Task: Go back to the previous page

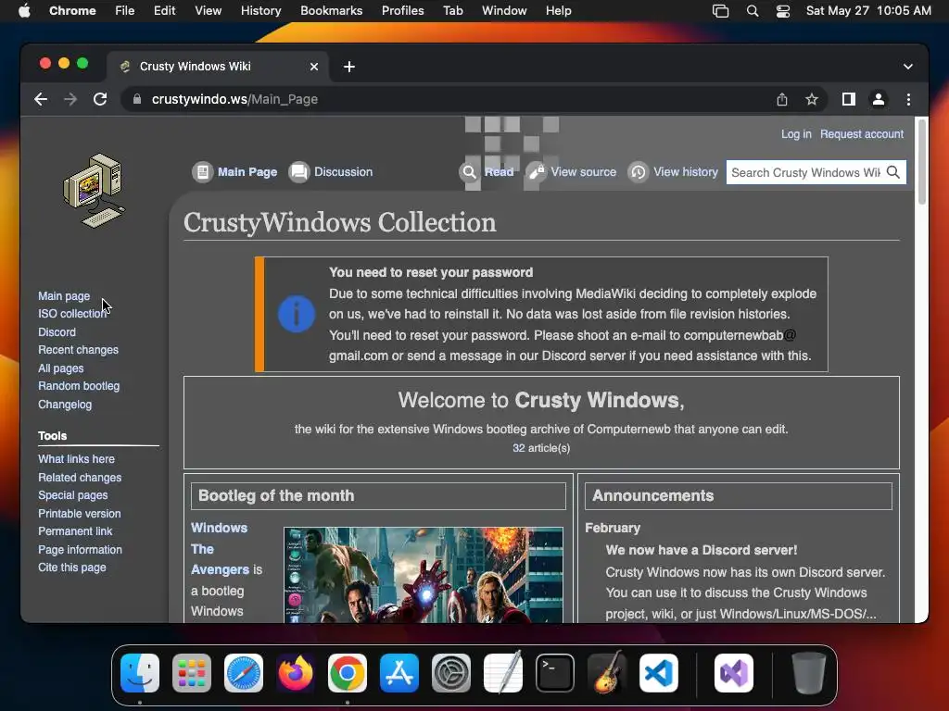Action: point(41,99)
